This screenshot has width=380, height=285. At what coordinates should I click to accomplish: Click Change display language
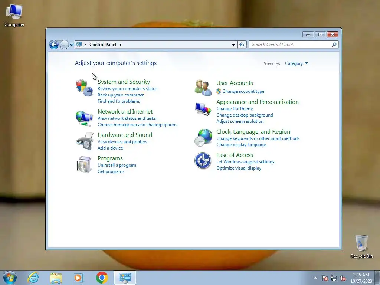click(x=241, y=145)
